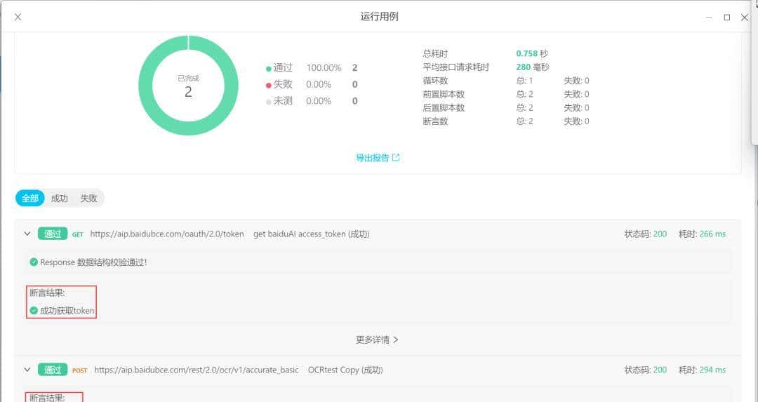This screenshot has width=758, height=402.
Task: Click the external-link icon beside 导出报告
Action: point(396,157)
